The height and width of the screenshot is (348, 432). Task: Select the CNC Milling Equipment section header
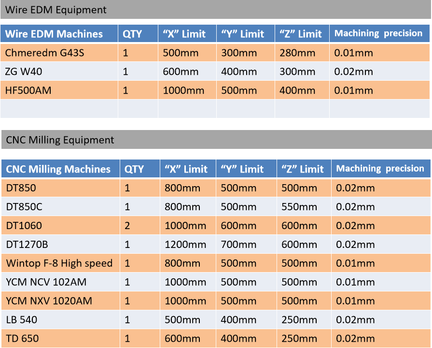pos(217,140)
